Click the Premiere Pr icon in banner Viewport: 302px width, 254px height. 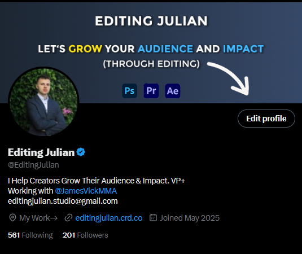point(151,91)
